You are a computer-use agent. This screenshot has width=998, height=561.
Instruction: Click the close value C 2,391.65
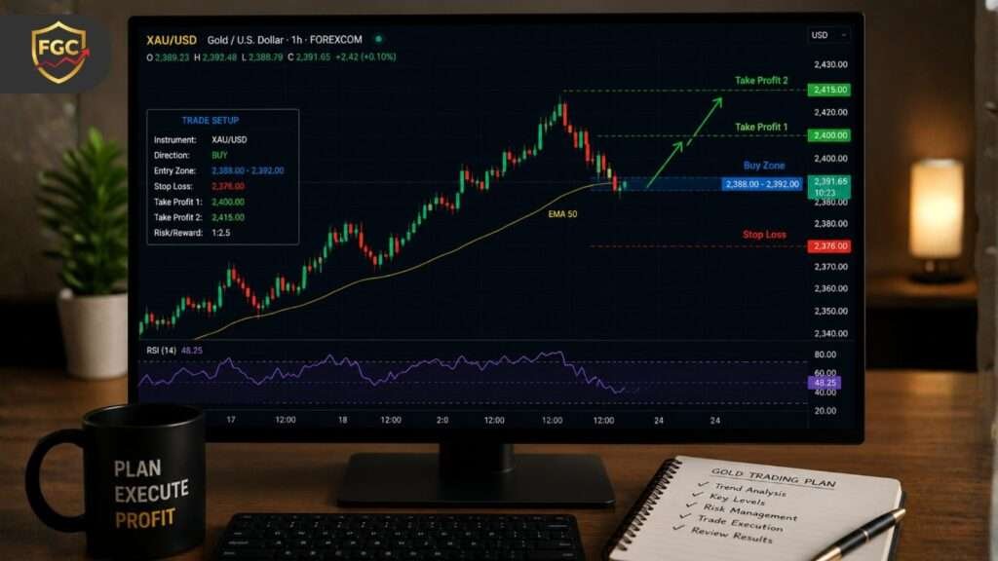click(309, 57)
